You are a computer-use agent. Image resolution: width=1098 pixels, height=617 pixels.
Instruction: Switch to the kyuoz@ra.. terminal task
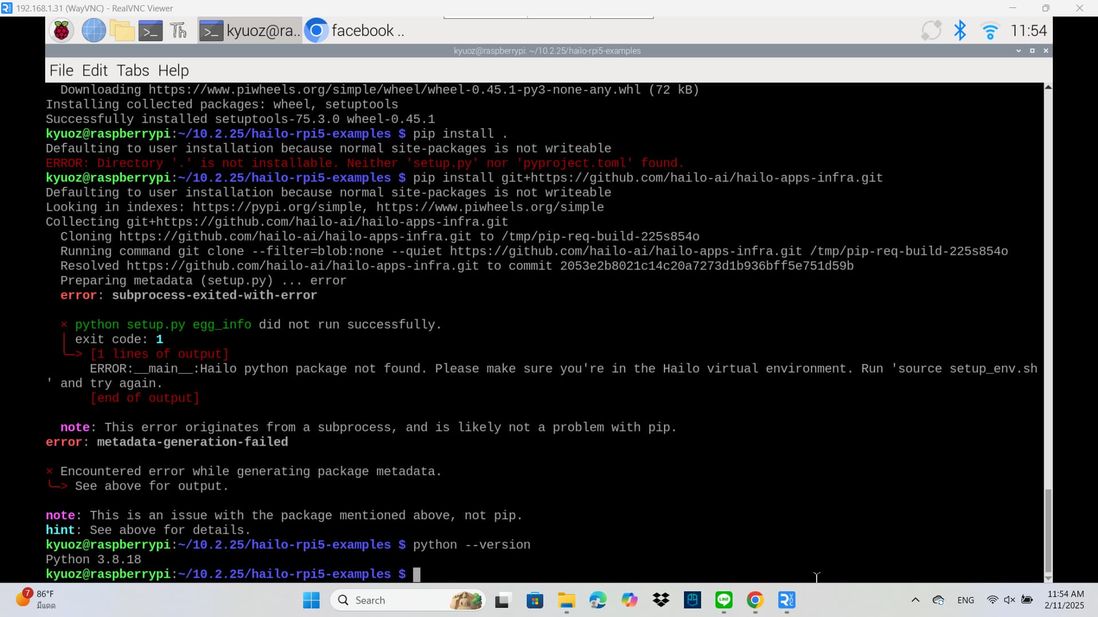(x=250, y=30)
